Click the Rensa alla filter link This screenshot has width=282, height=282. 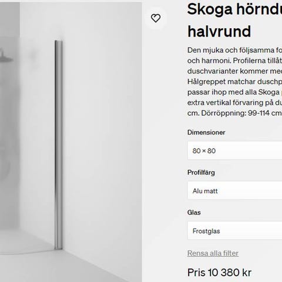213,253
